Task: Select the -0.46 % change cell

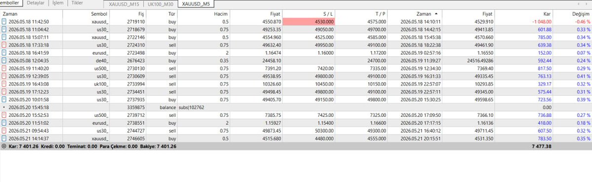Action: 583,22
